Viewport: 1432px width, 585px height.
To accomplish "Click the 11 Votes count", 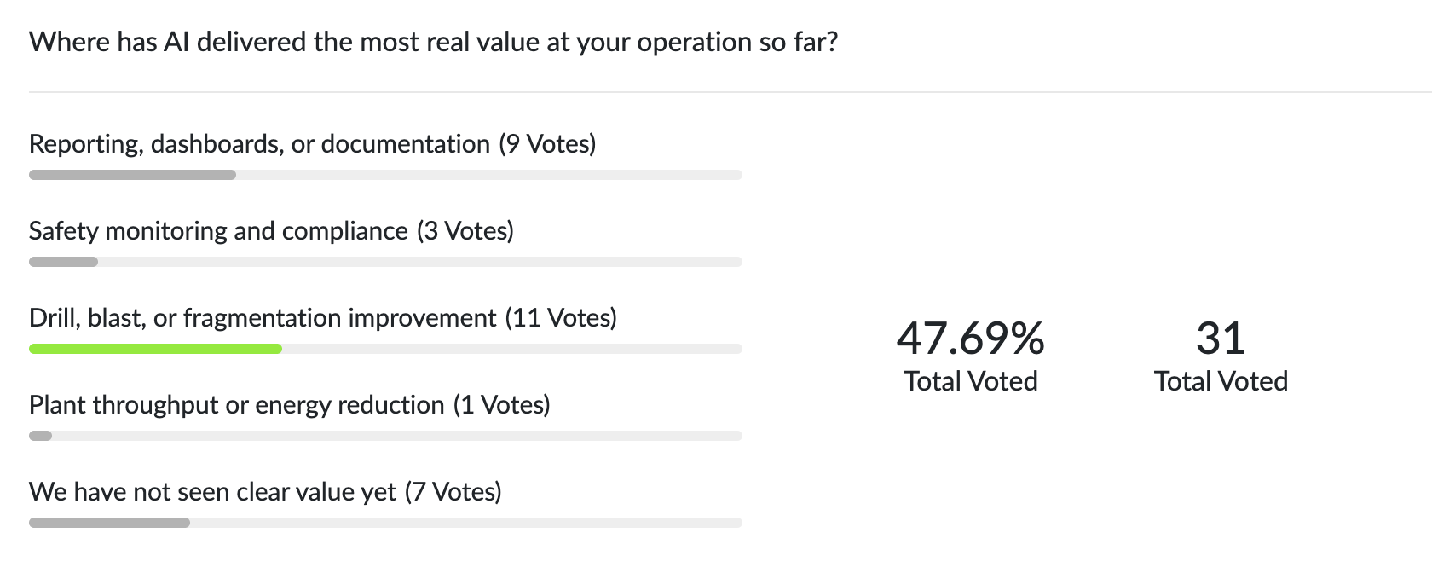I will coord(561,318).
